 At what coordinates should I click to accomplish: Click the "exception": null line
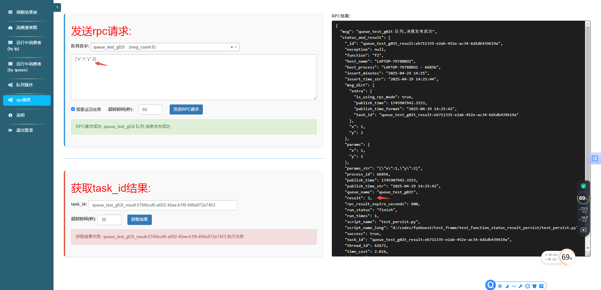click(x=365, y=49)
